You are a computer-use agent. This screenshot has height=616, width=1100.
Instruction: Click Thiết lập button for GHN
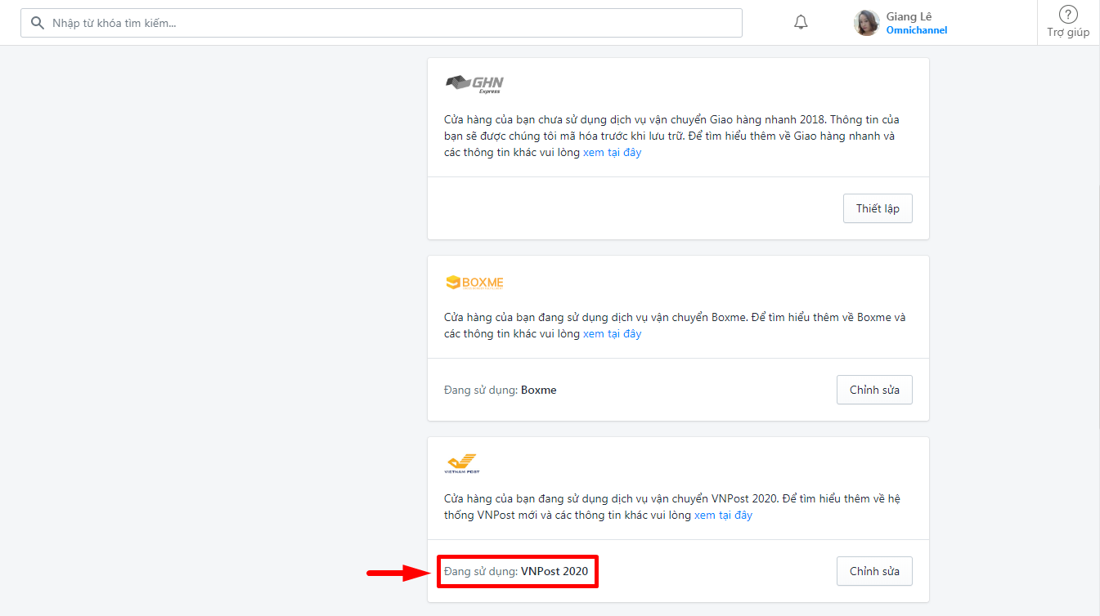878,208
